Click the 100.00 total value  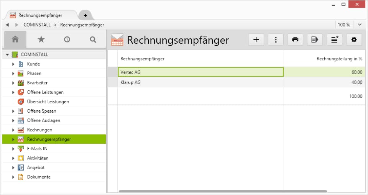click(x=356, y=96)
